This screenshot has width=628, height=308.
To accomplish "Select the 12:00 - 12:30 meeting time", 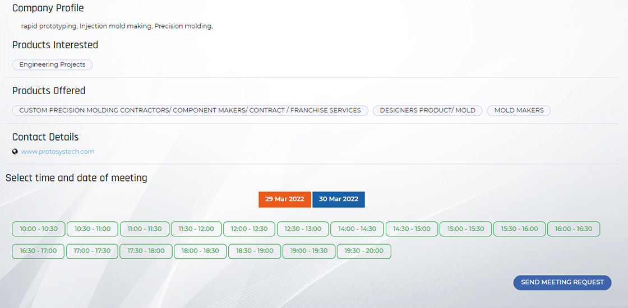I will coord(249,229).
